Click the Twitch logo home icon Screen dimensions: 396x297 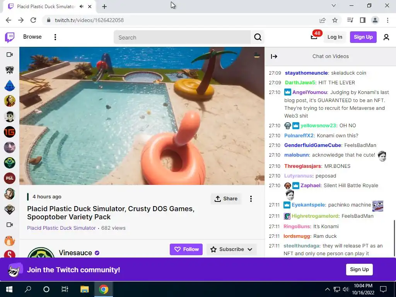pyautogui.click(x=10, y=37)
